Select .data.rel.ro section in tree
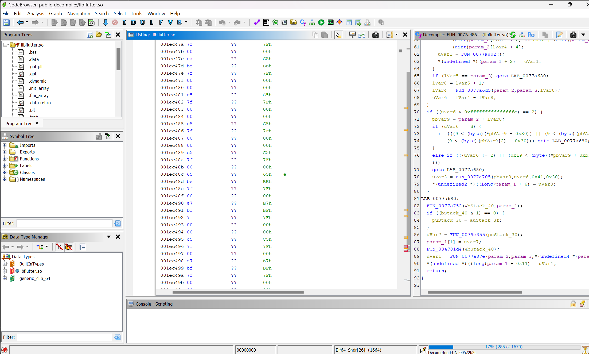Screen dimensions: 589x354 40,103
